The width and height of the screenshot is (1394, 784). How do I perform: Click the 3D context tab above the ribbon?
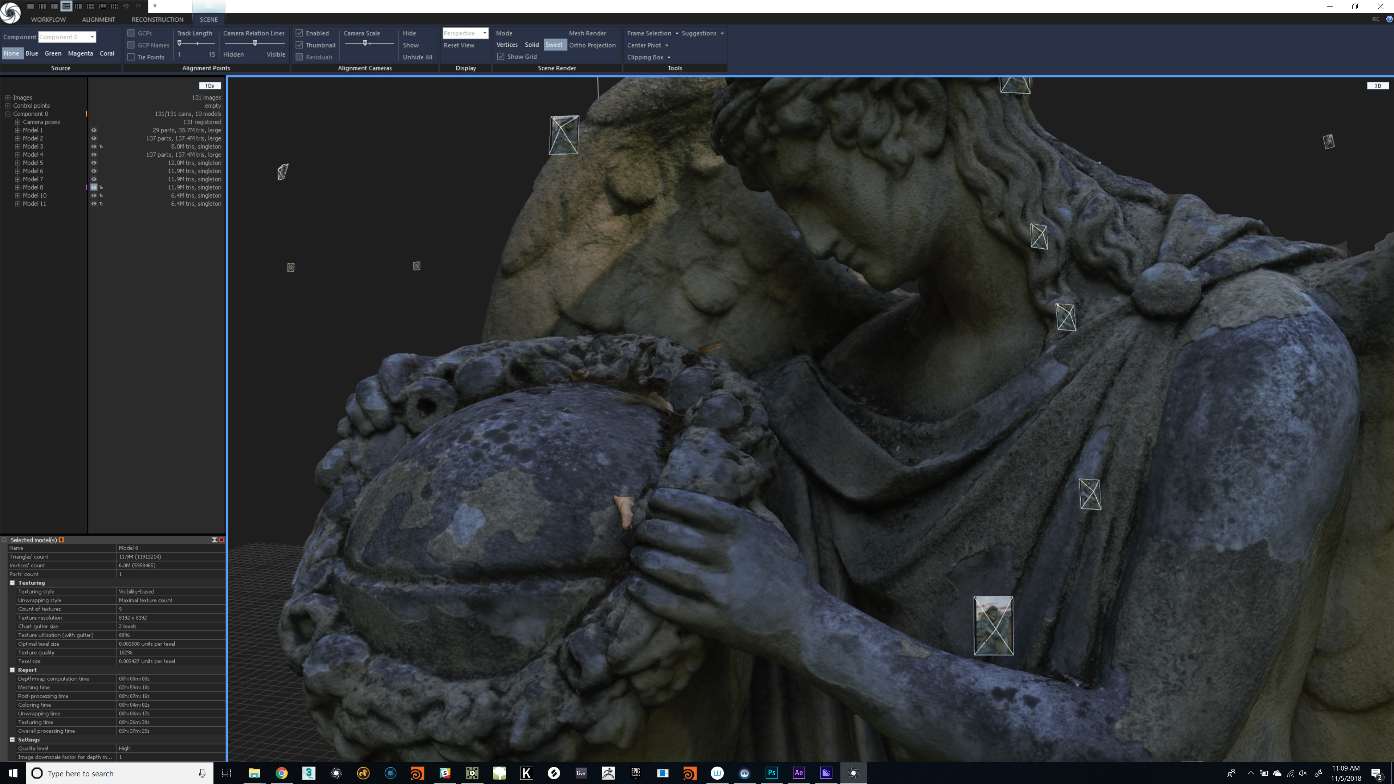point(209,6)
